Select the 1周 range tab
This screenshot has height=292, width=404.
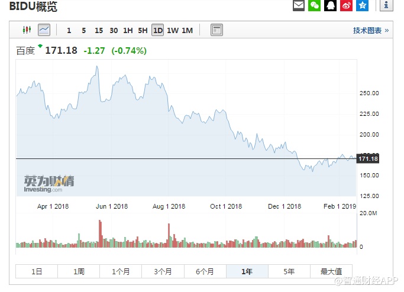pos(79,271)
